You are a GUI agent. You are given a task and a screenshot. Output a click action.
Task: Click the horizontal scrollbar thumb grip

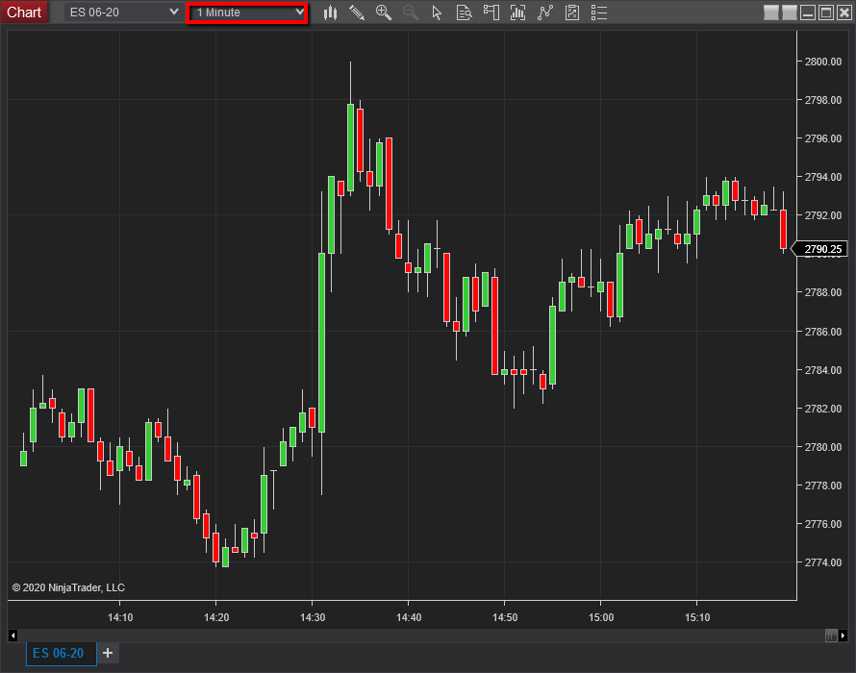(831, 636)
